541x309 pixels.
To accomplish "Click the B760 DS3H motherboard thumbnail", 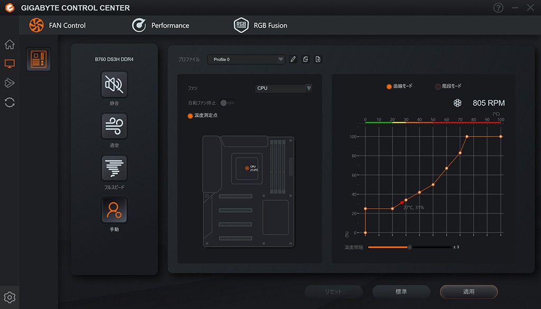I will click(39, 59).
